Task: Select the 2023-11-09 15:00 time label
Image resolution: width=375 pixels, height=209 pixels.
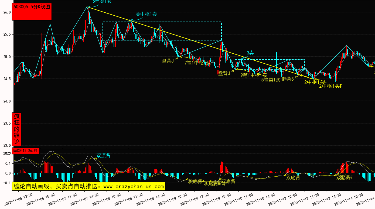Action: 217,199
